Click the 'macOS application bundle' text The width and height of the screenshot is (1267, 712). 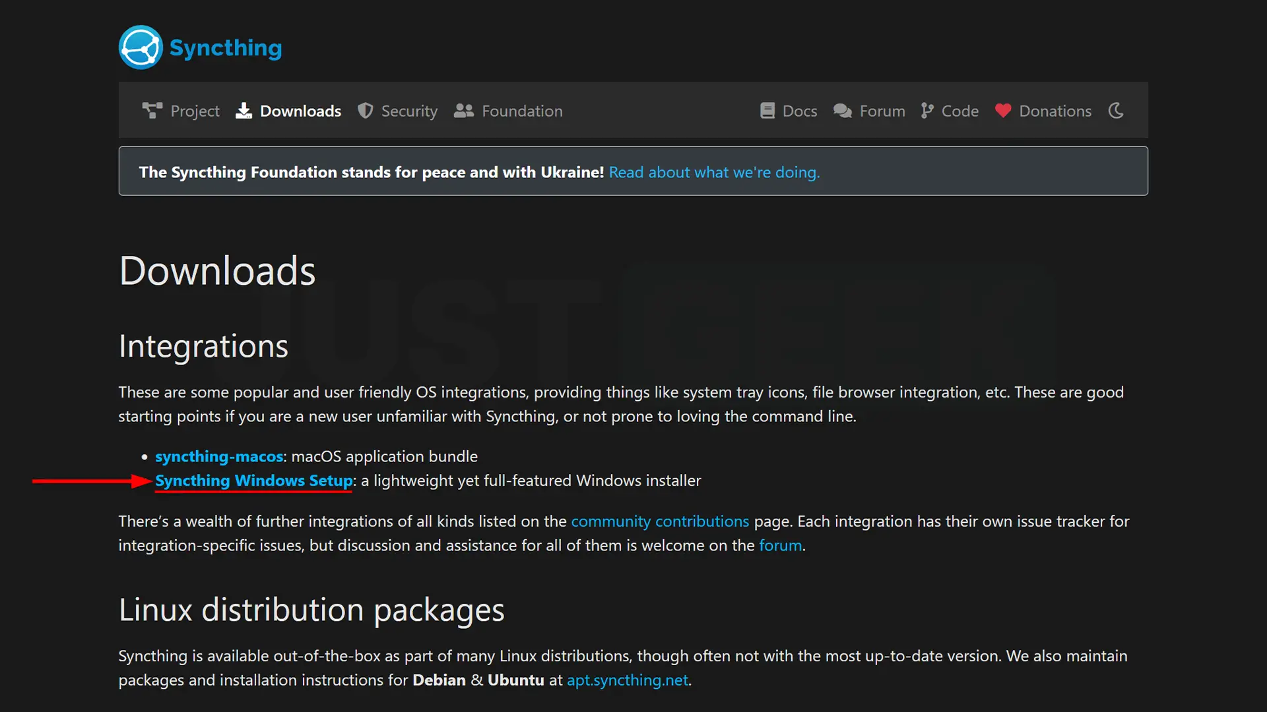point(385,456)
